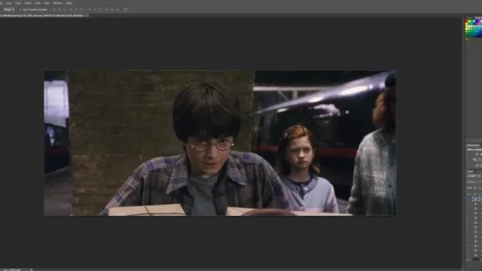This screenshot has height=271, width=482.
Task: Click the movie still on the canvas
Action: [x=220, y=143]
